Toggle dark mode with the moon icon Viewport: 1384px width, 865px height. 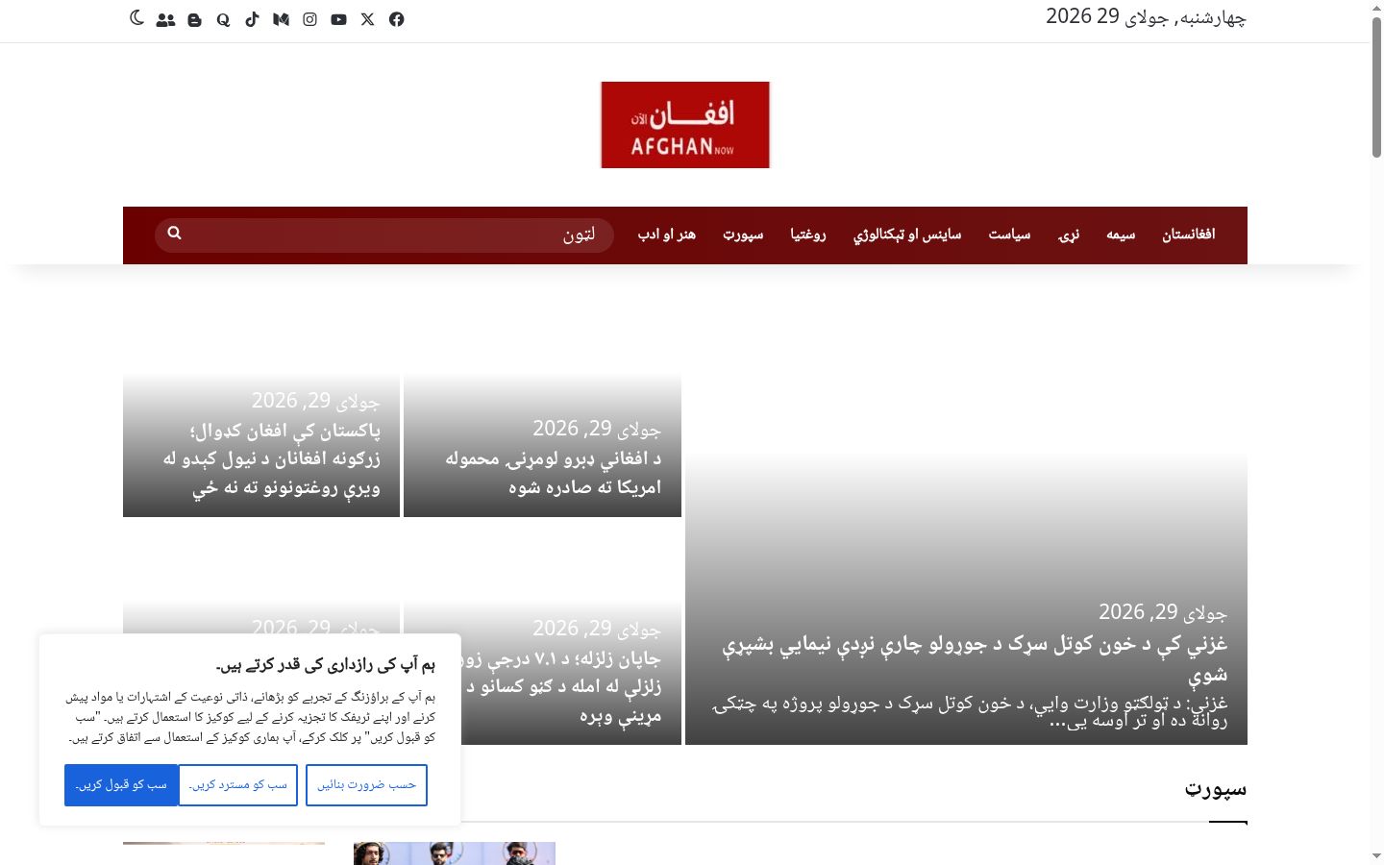136,18
